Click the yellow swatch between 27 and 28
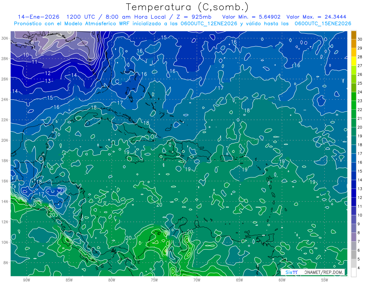Viewport: 368px width, 284px height. (x=354, y=61)
